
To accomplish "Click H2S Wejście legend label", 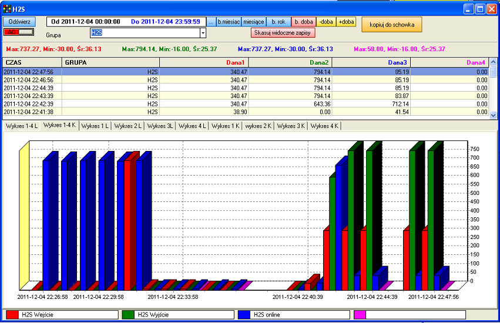I will pyautogui.click(x=38, y=315).
